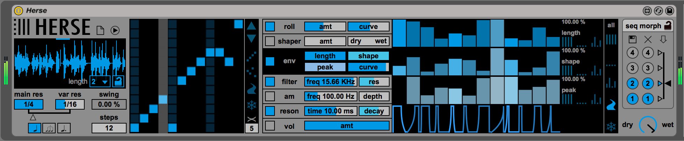Click the reson decay slider
Viewport: 684px width, 141px height.
(374, 111)
